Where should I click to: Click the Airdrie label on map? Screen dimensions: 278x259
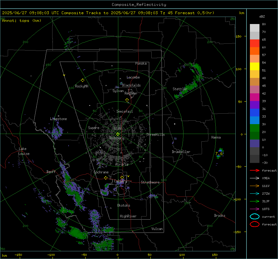click(x=122, y=164)
